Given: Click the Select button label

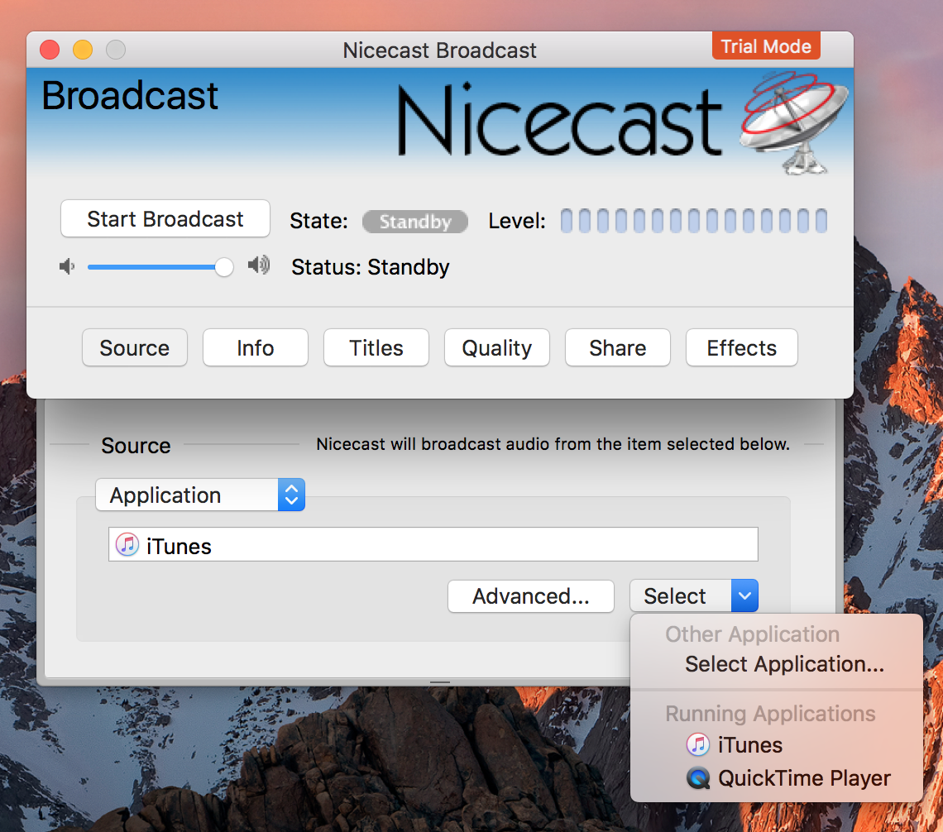Looking at the screenshot, I should [x=675, y=596].
